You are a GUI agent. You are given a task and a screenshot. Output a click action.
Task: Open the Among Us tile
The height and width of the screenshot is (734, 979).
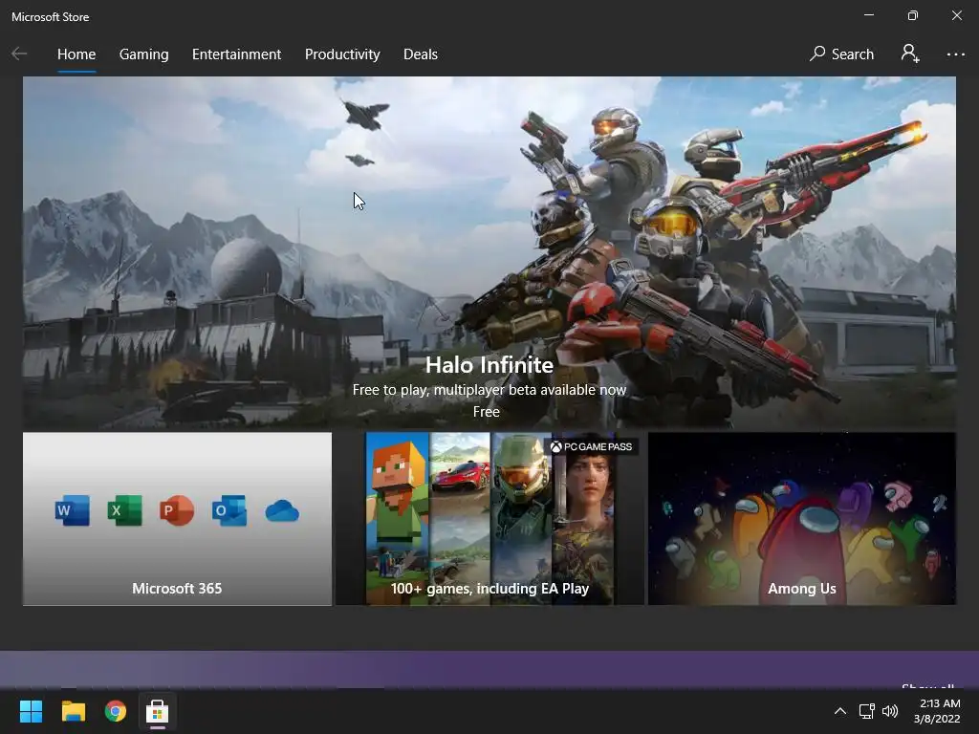802,519
